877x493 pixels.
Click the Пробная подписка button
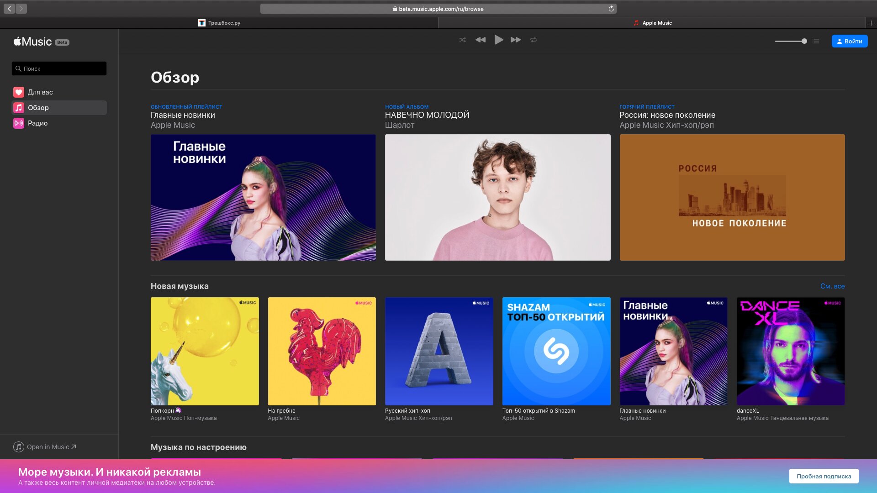[824, 476]
